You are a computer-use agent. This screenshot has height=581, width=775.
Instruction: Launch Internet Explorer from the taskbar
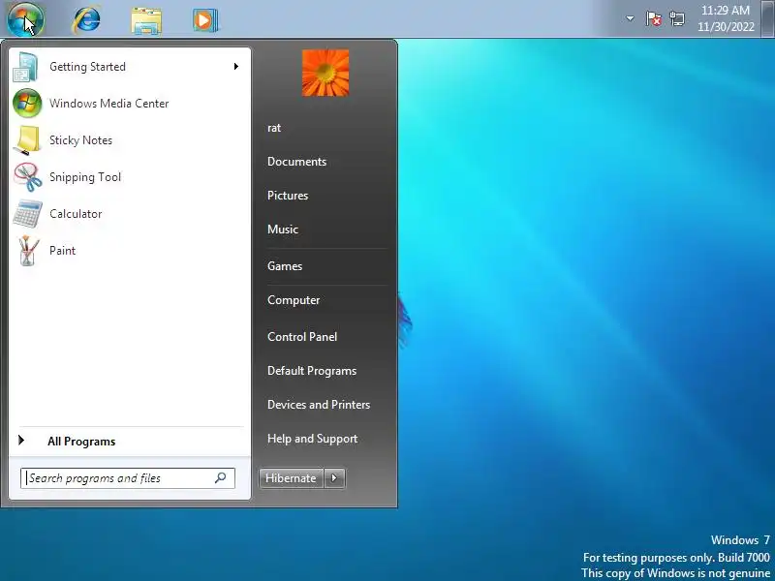coord(86,19)
